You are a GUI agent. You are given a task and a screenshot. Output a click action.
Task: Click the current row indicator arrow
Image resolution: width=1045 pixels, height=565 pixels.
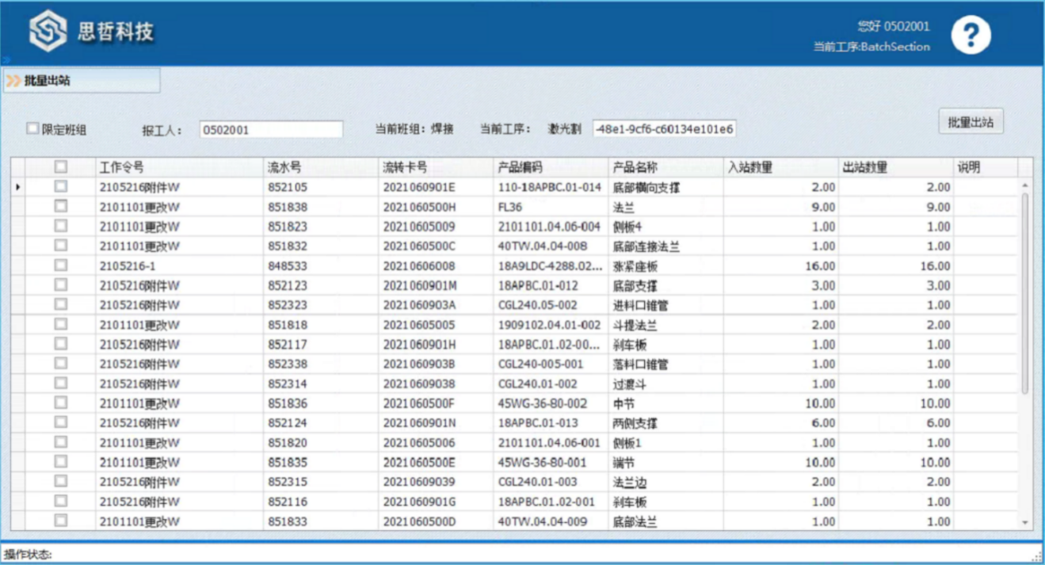pos(17,188)
